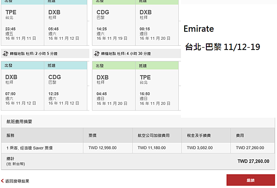Click the row cost TWD 27,260.00 under 費用

tap(250, 148)
